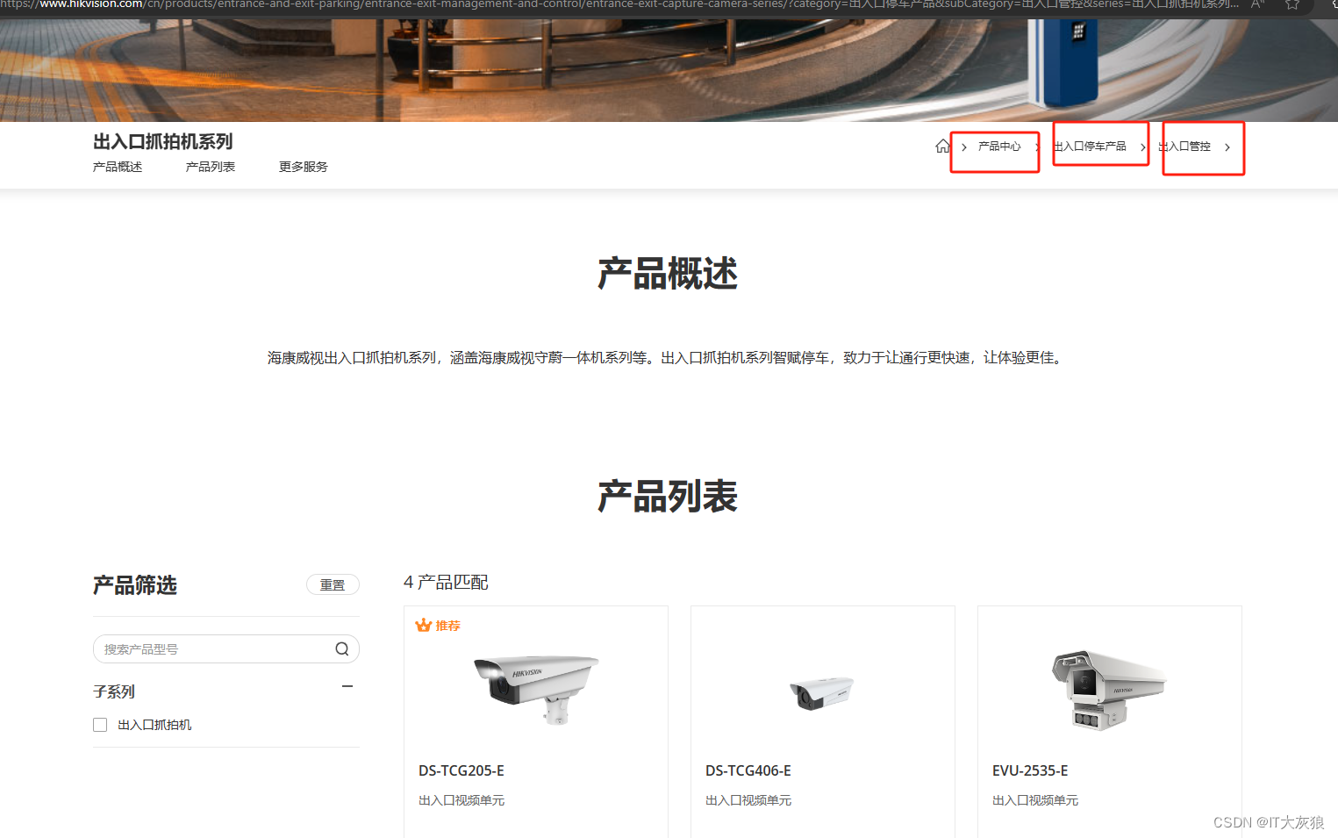
Task: Open the EVU-2535-E product title
Action: point(1030,770)
